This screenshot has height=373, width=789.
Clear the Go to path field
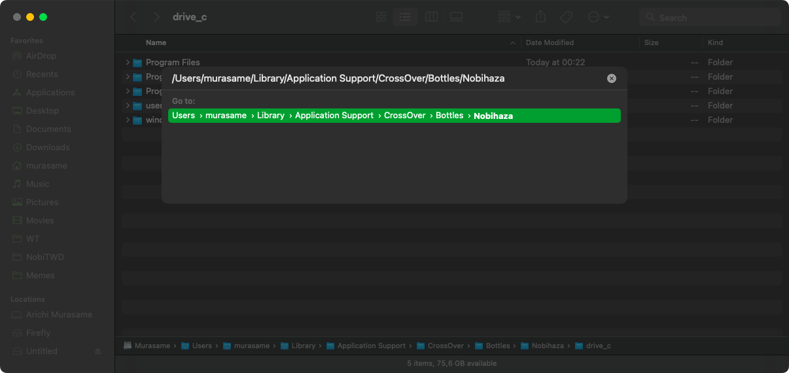[611, 78]
